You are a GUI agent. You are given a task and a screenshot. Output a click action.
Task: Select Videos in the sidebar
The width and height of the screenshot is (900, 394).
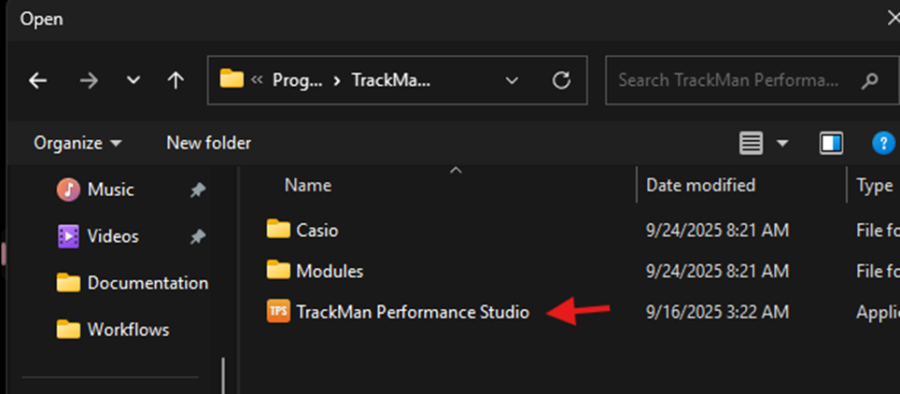pos(112,236)
